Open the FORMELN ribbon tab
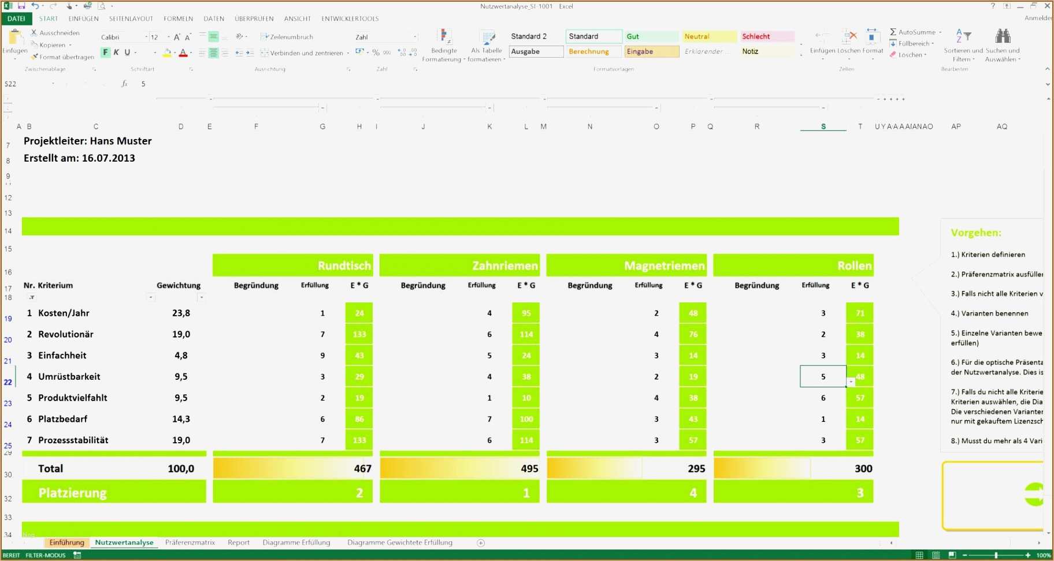Screen dimensions: 1054x561 pyautogui.click(x=178, y=18)
